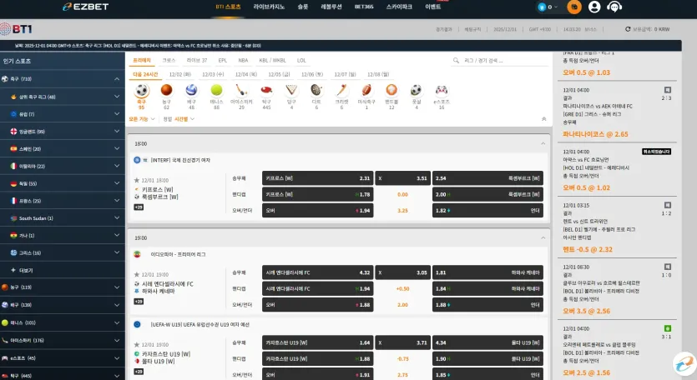Favorite the 카자흐스탄 U19 [W] match star
The width and height of the screenshot is (697, 380).
click(137, 344)
